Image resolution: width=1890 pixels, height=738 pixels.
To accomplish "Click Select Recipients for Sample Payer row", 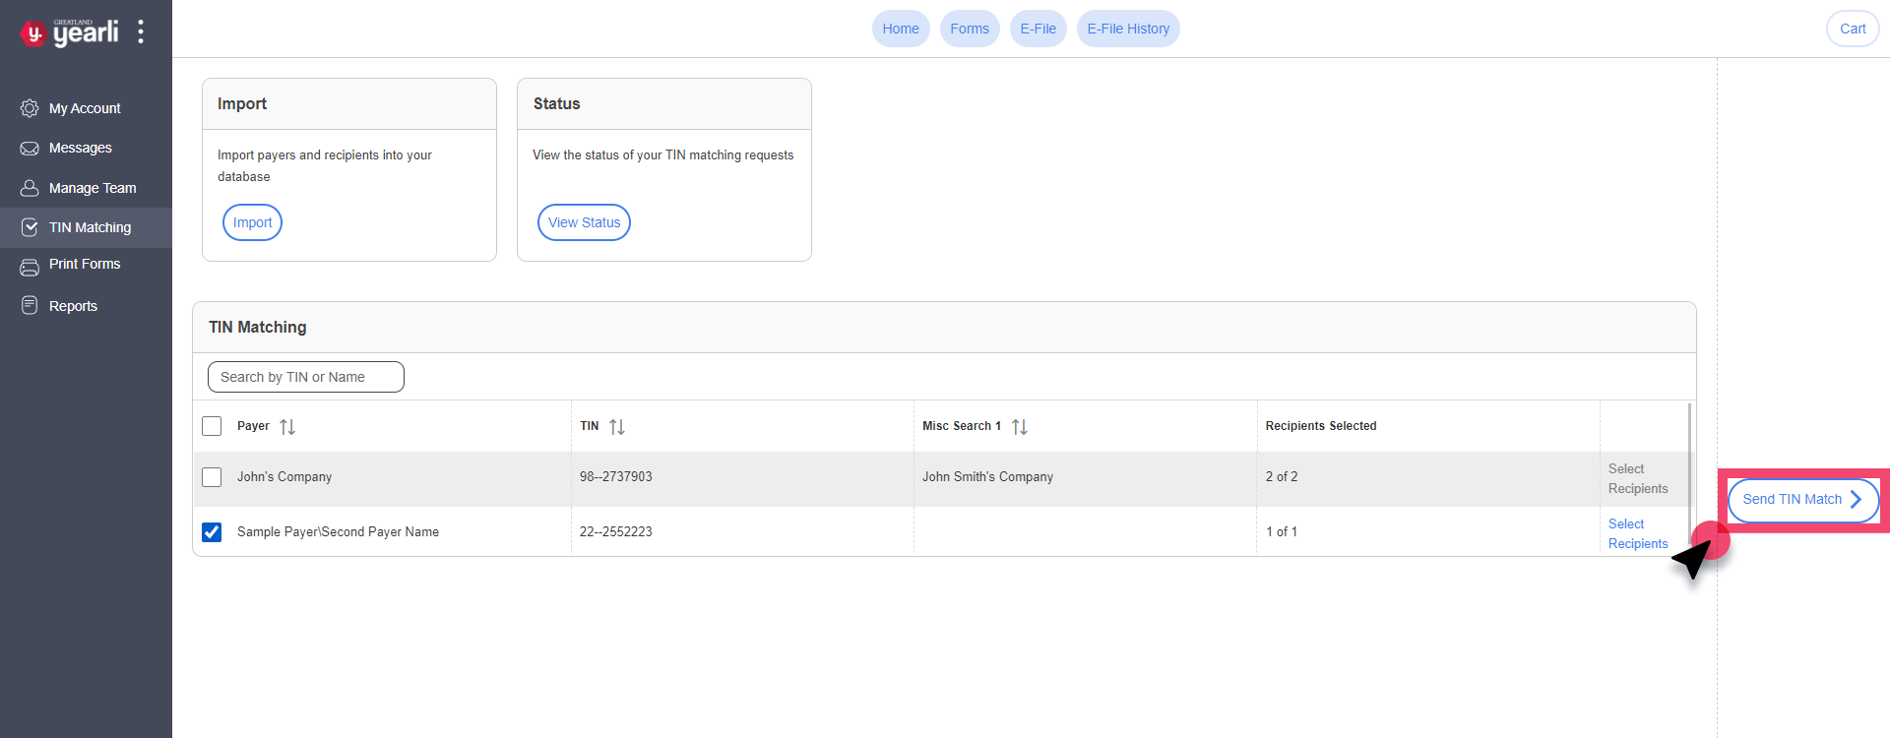I will pyautogui.click(x=1638, y=534).
